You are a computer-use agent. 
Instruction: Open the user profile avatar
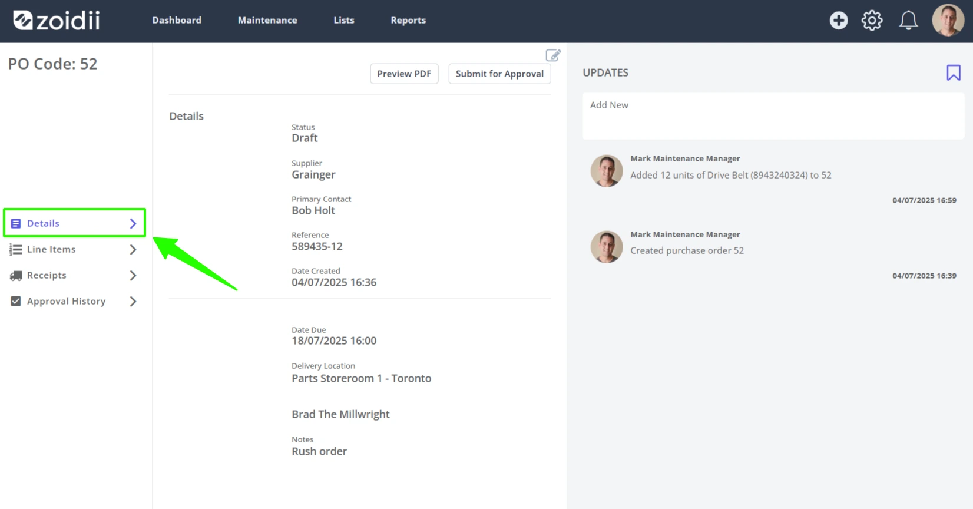tap(948, 21)
